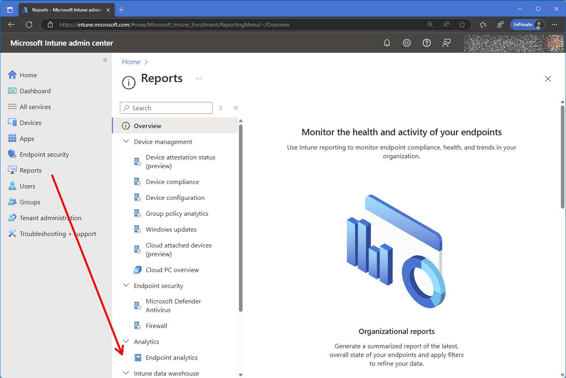566x378 pixels.
Task: Open Device compliance report
Action: coord(172,182)
